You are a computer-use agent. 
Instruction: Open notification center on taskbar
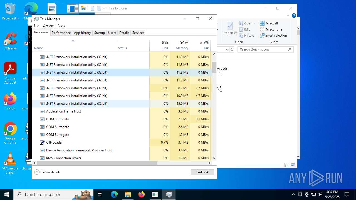tap(347, 194)
